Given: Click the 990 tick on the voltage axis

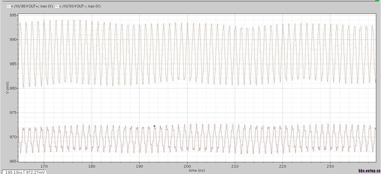Looking at the screenshot, I should click(x=14, y=39).
